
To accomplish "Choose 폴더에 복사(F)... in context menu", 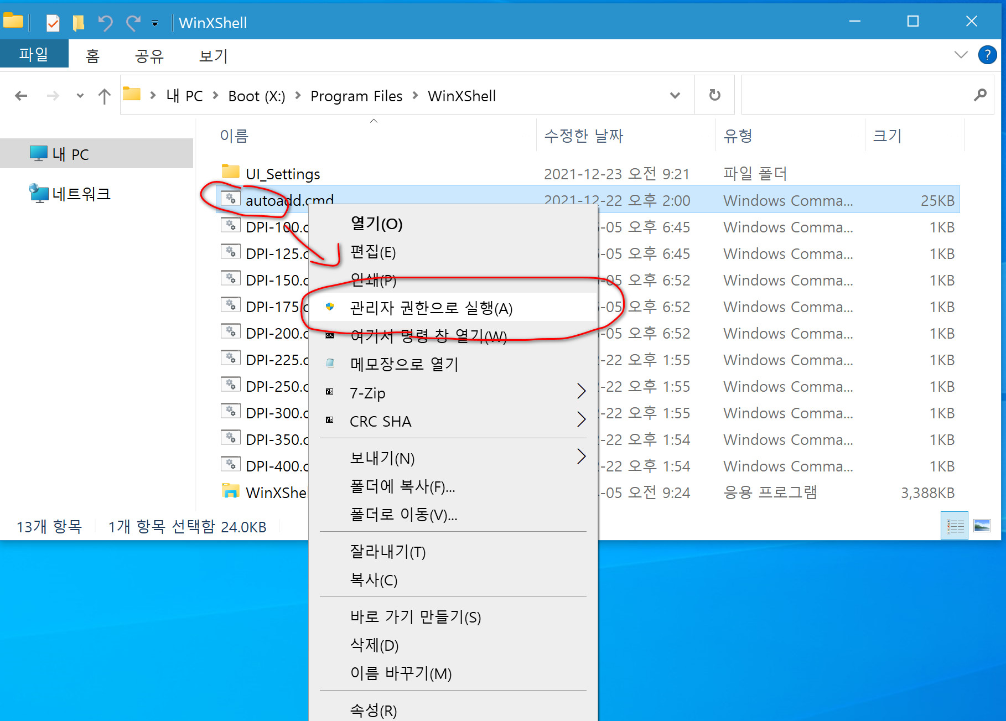I will 453,486.
